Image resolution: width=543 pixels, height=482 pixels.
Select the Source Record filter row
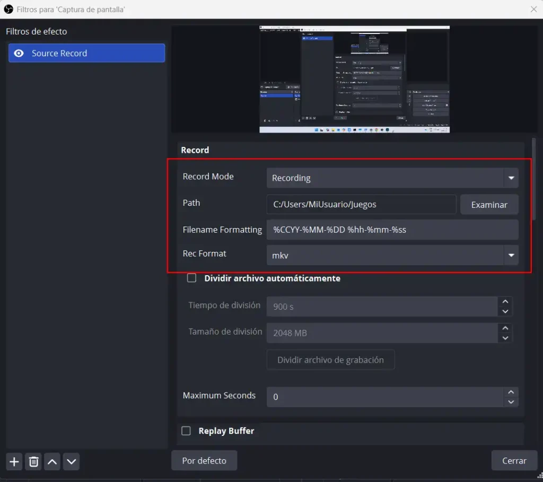coord(86,53)
